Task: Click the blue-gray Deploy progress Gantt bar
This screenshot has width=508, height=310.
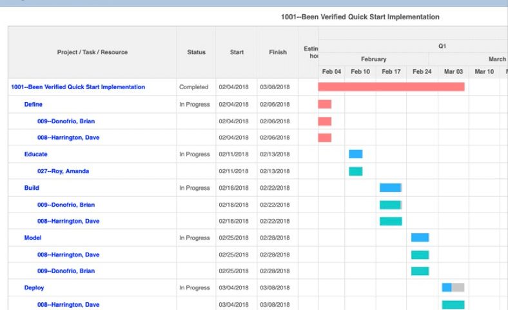Action: [453, 287]
